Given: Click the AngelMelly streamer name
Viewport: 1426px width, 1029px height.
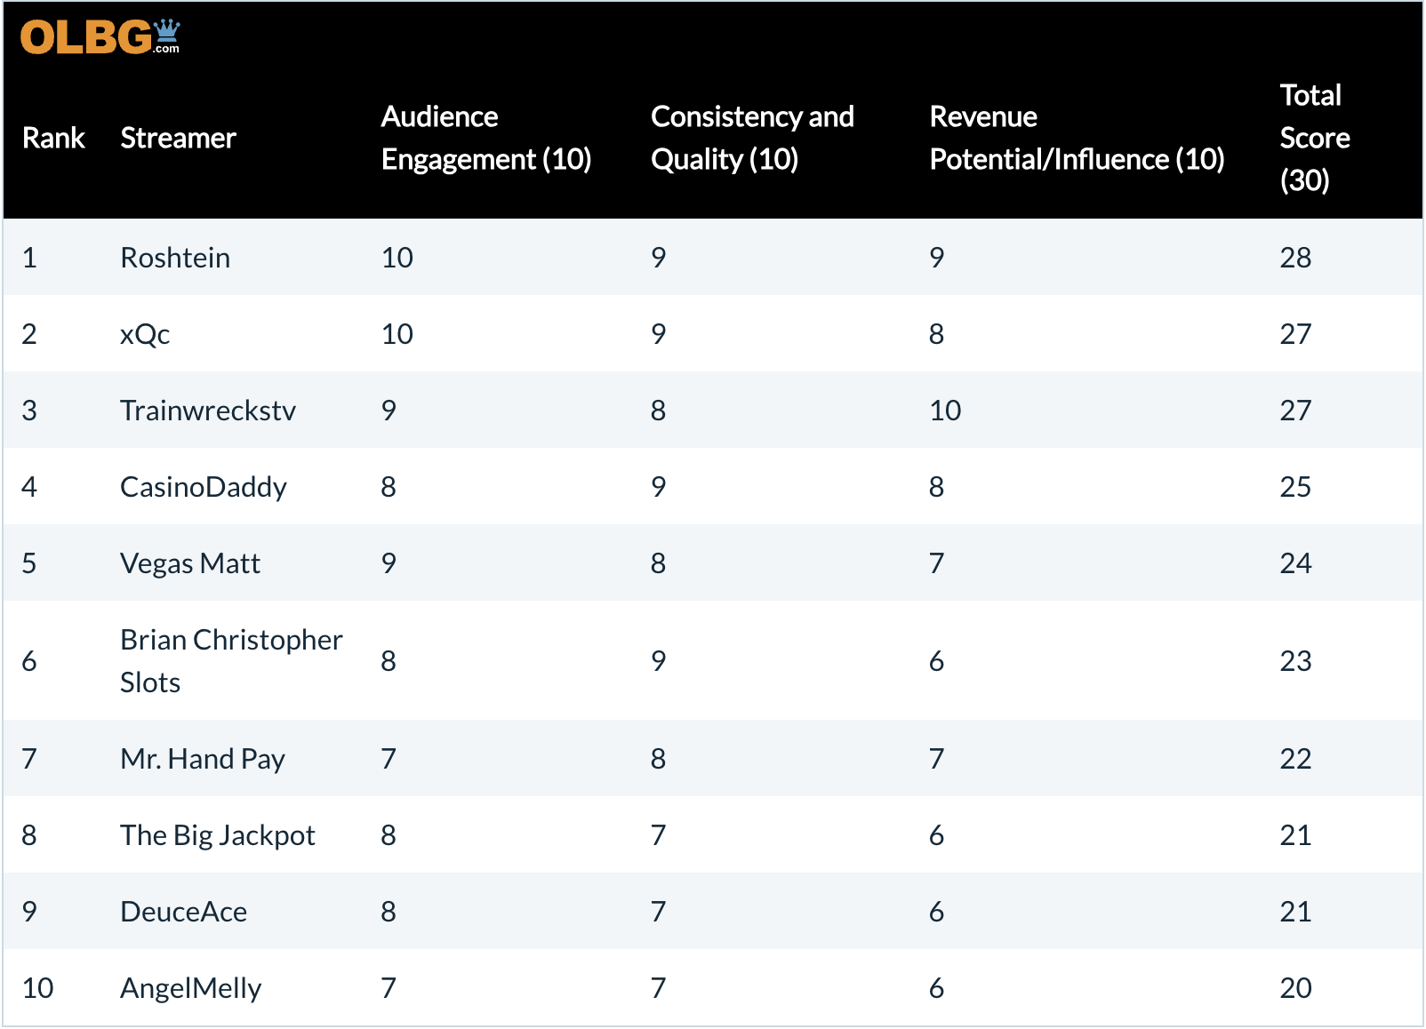Looking at the screenshot, I should [x=191, y=988].
